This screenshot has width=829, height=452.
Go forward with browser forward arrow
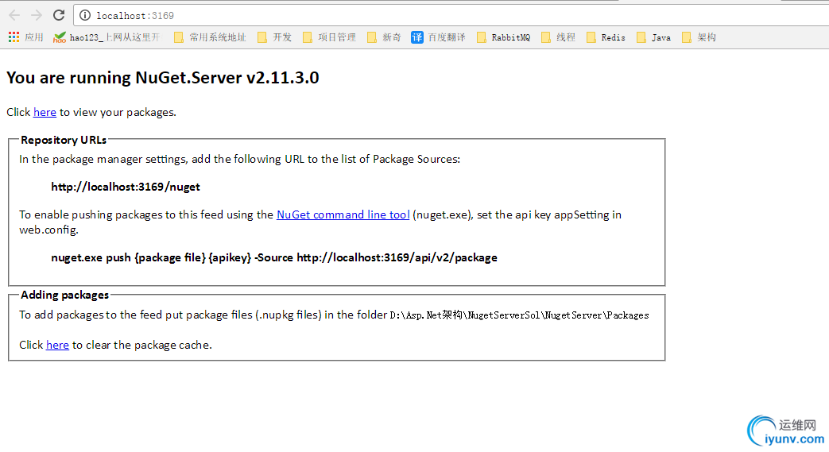(x=36, y=15)
